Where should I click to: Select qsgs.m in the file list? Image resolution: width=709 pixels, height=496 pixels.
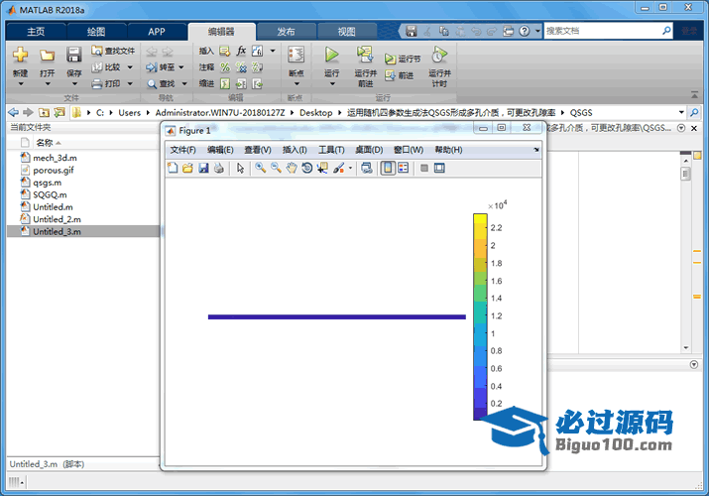pos(47,183)
